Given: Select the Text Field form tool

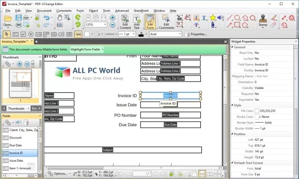Looking at the screenshot, I should point(15,34).
